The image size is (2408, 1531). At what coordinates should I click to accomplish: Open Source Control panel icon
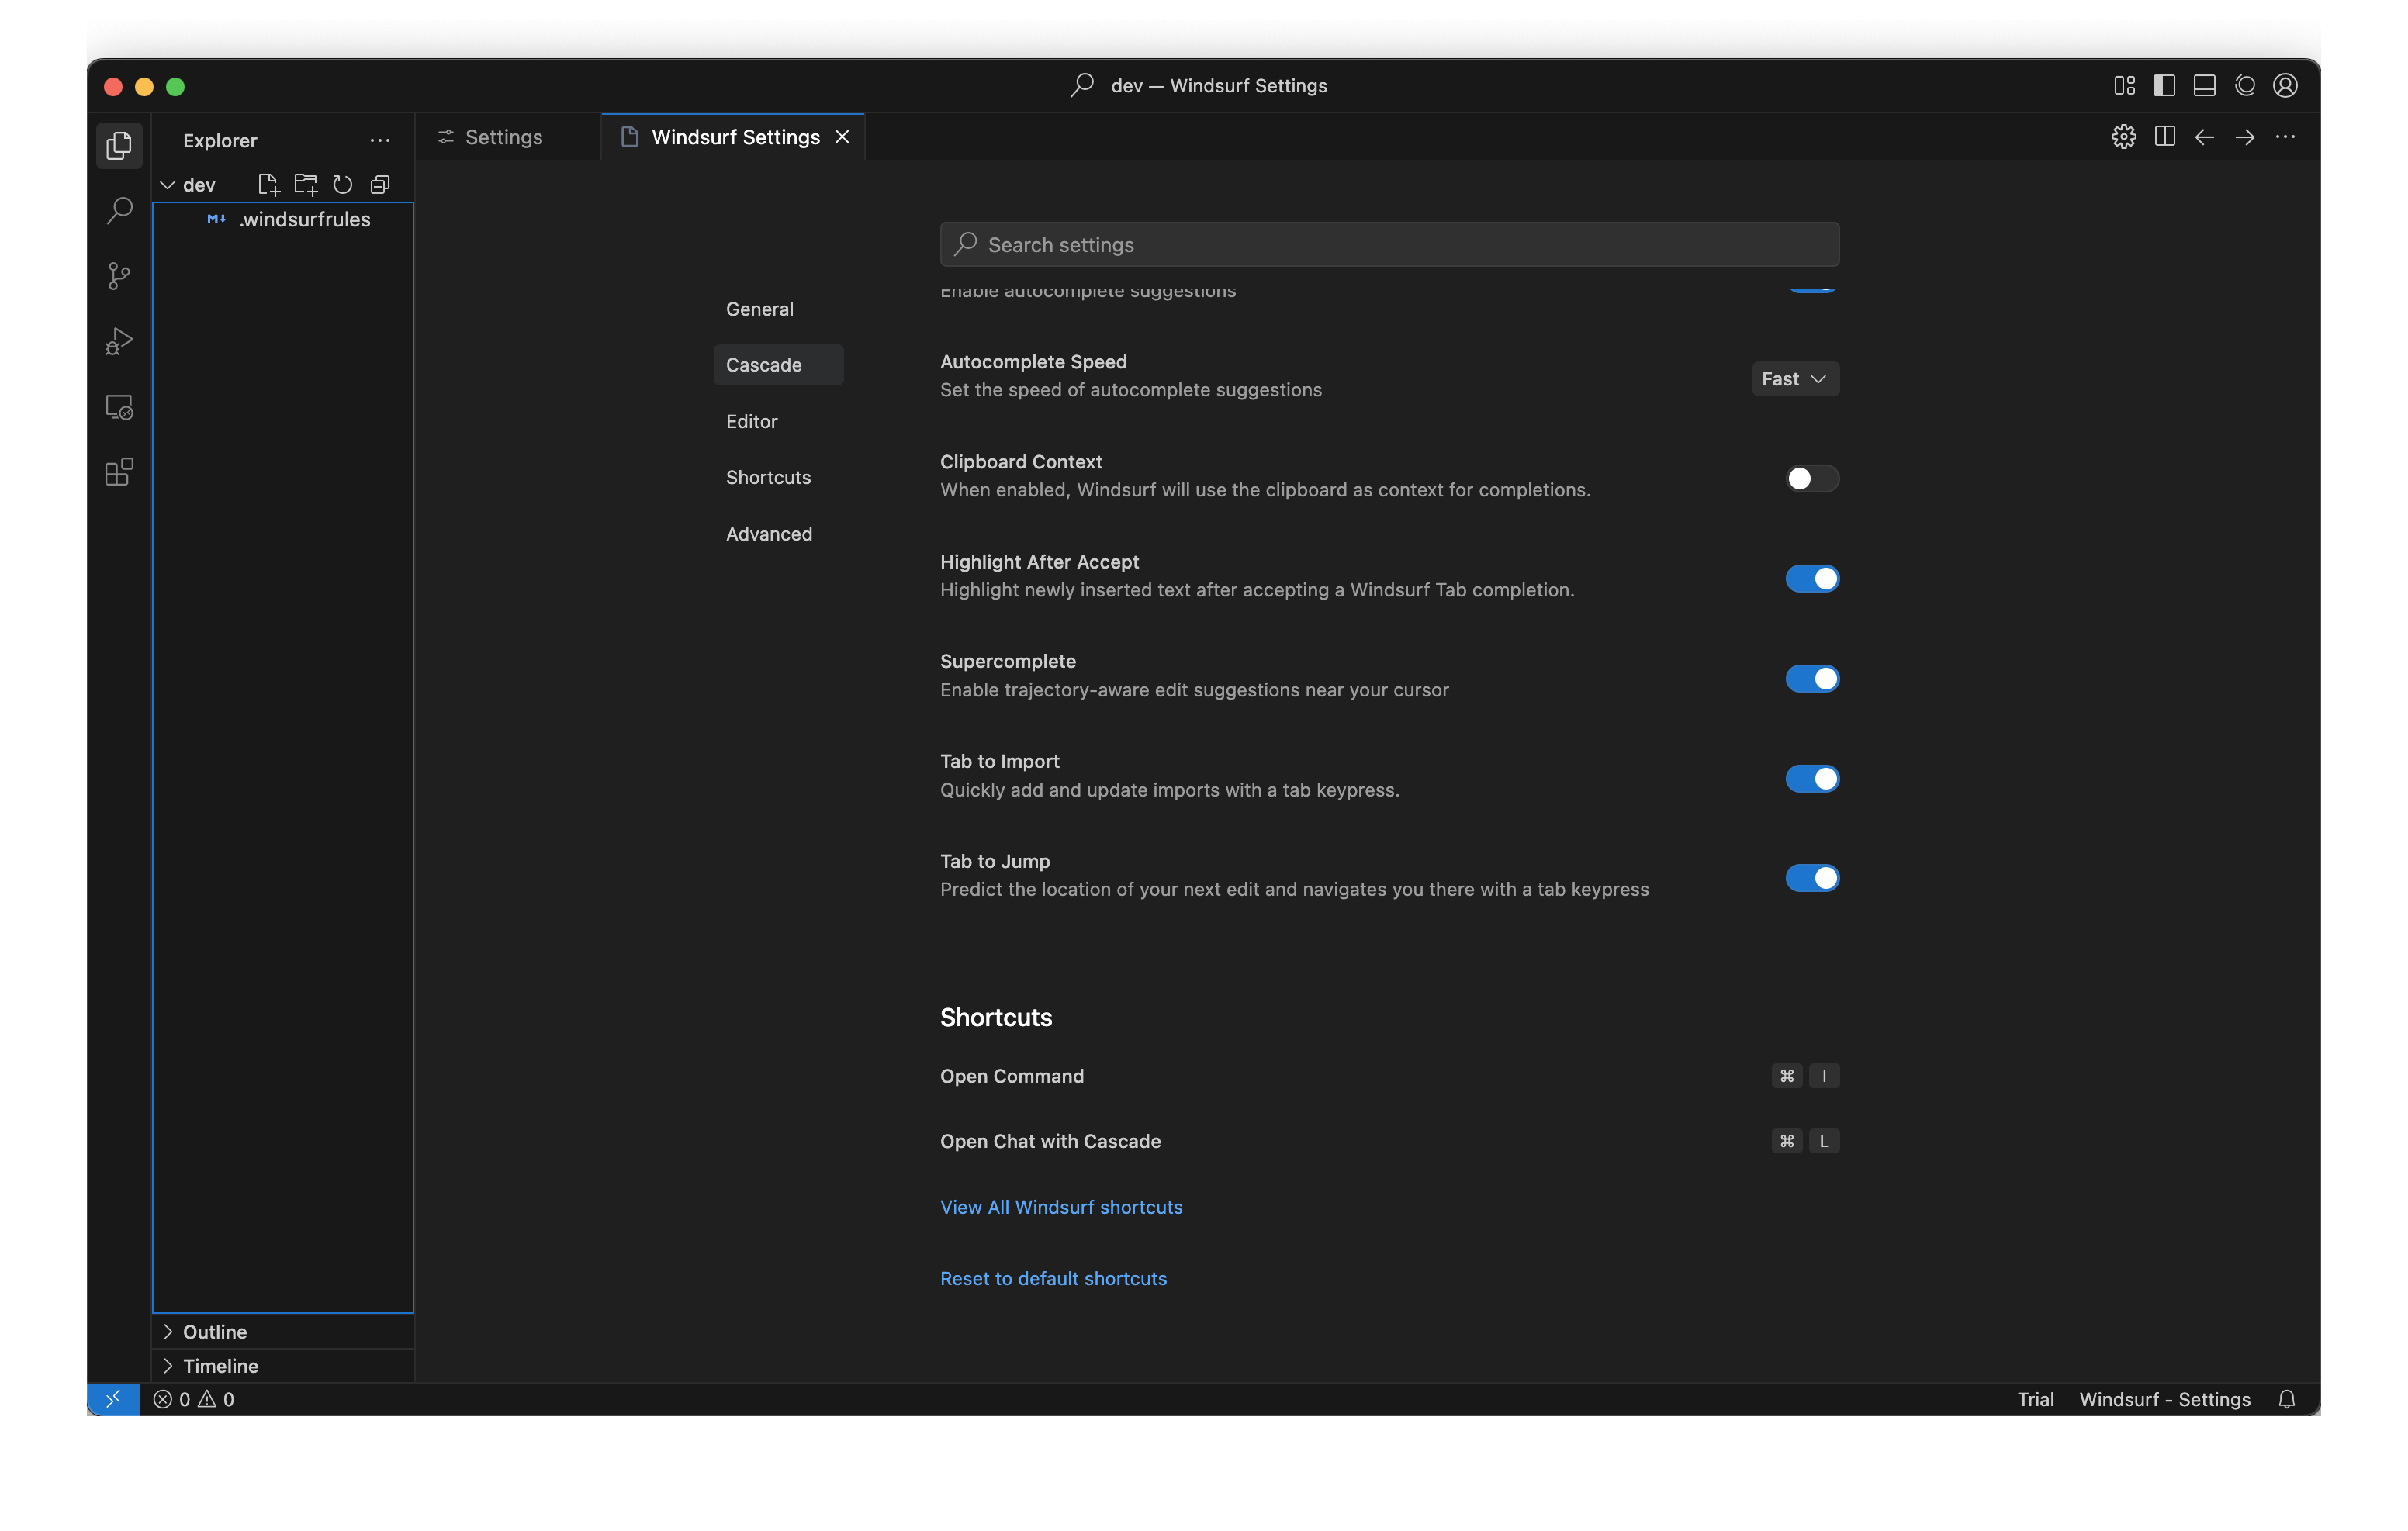119,276
